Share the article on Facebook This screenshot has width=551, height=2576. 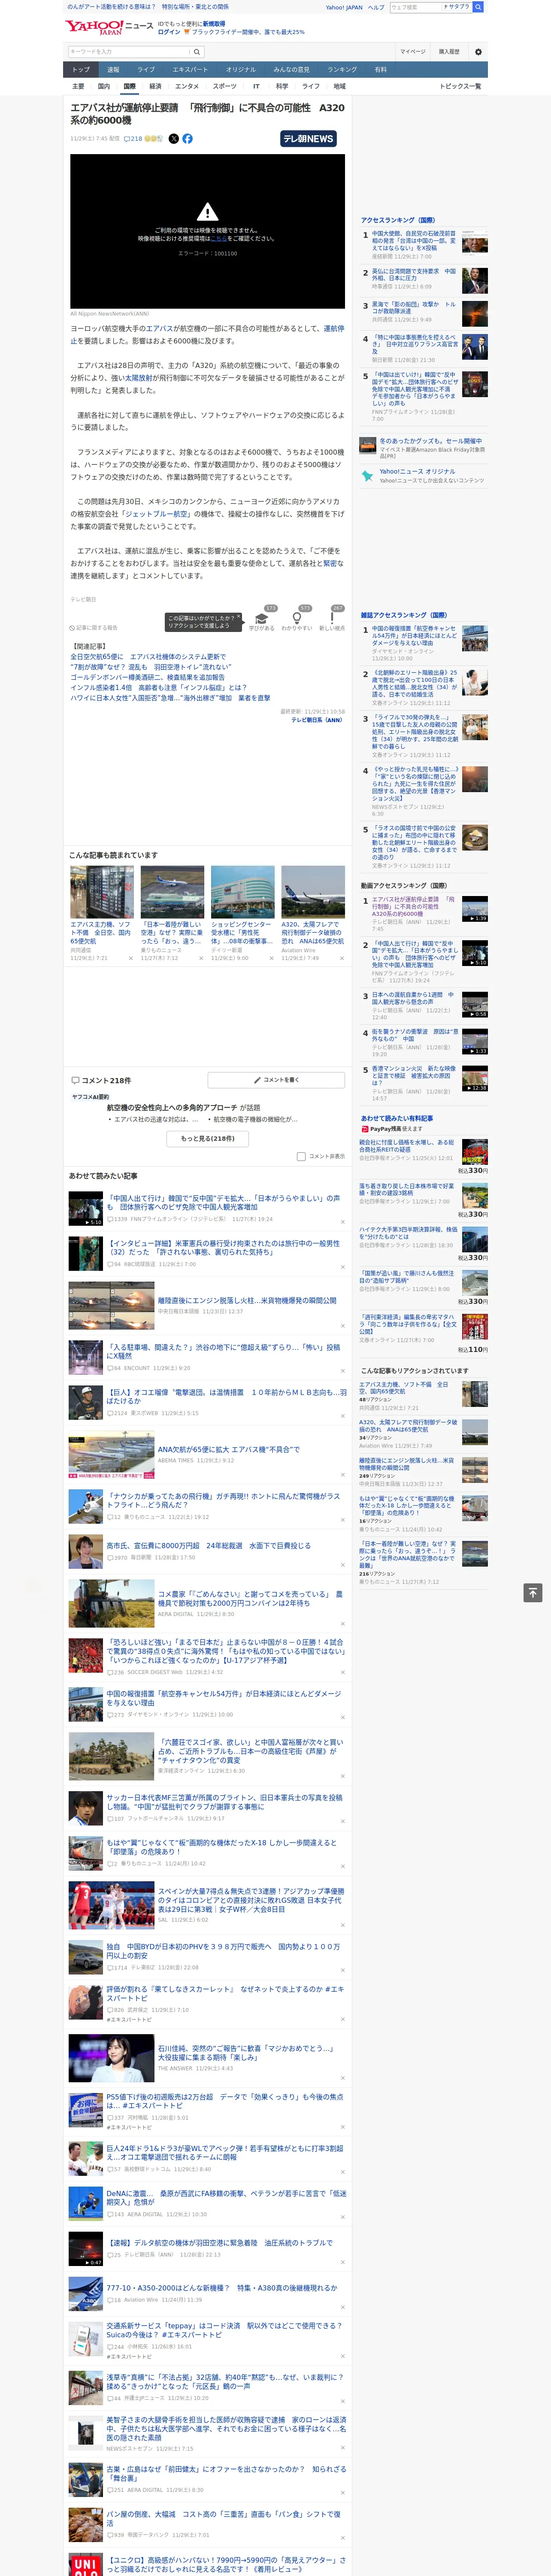point(187,139)
